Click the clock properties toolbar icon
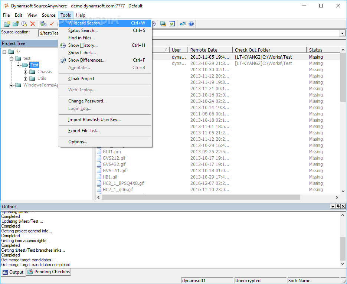 pyautogui.click(x=24, y=24)
